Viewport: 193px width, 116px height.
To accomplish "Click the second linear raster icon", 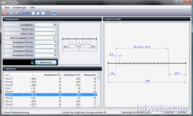I will (28, 13).
